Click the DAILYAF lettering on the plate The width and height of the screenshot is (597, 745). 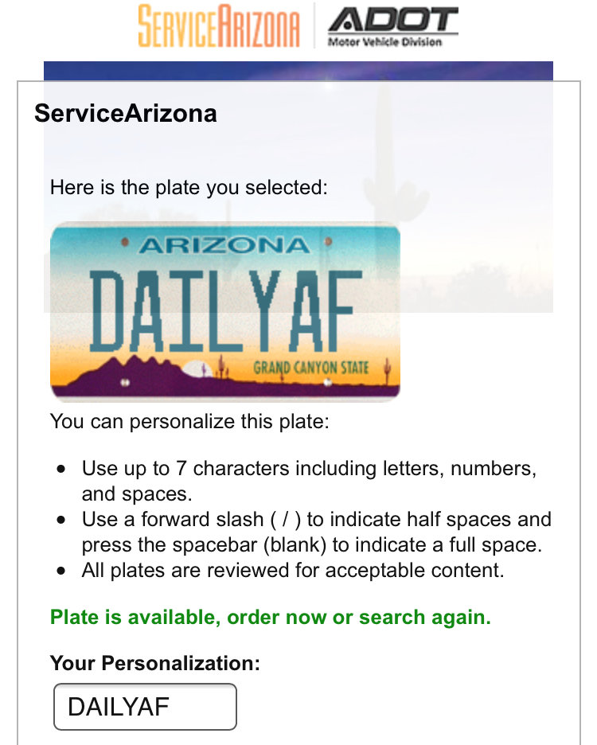coord(226,310)
